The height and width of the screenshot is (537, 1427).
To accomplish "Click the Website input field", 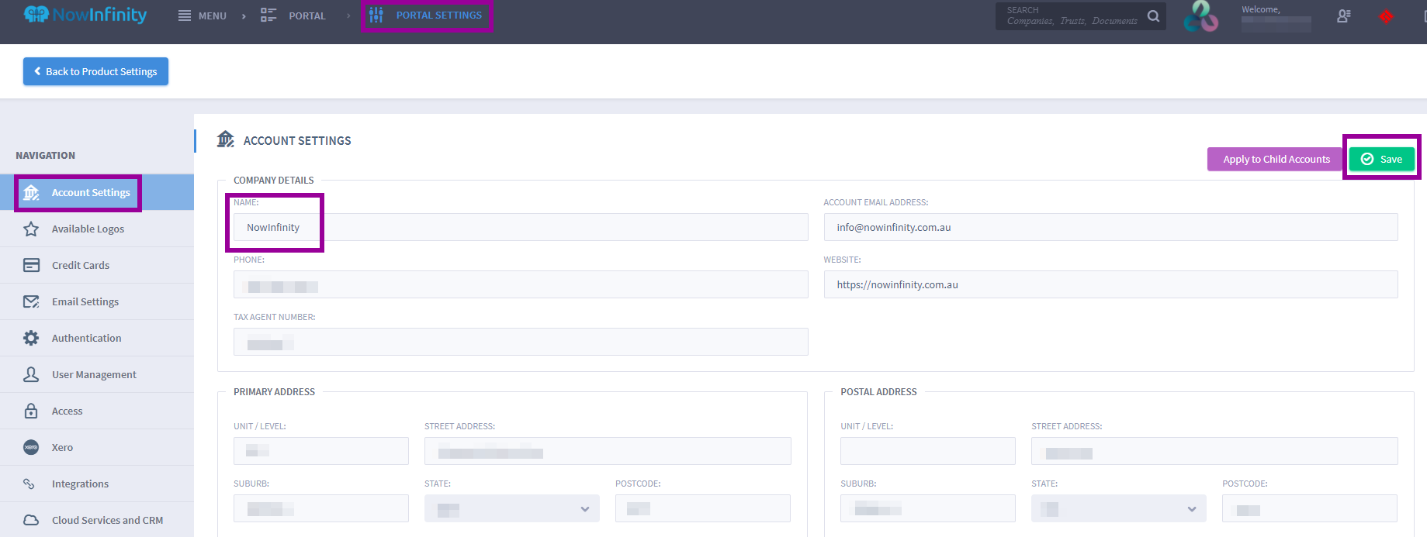I will click(1111, 284).
